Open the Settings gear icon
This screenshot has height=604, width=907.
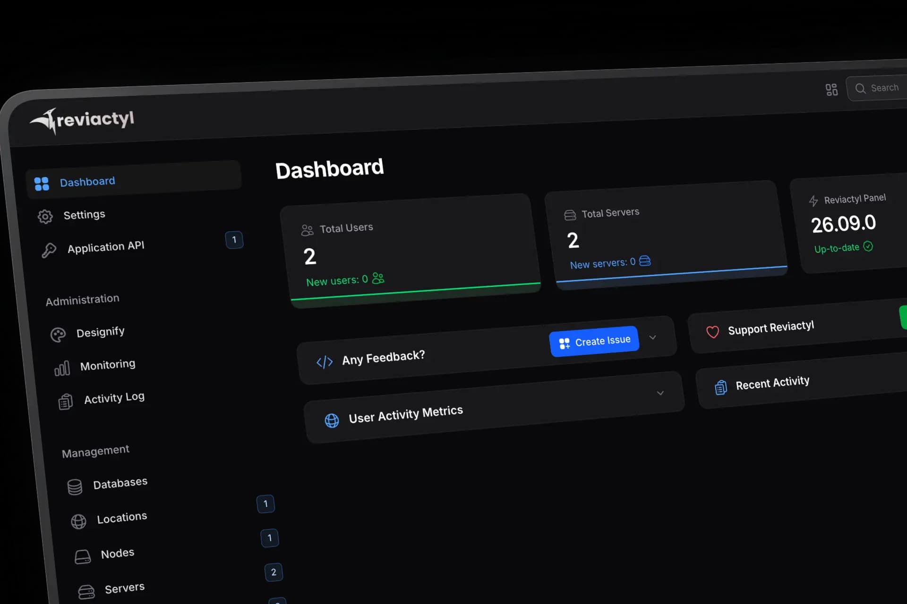(45, 217)
